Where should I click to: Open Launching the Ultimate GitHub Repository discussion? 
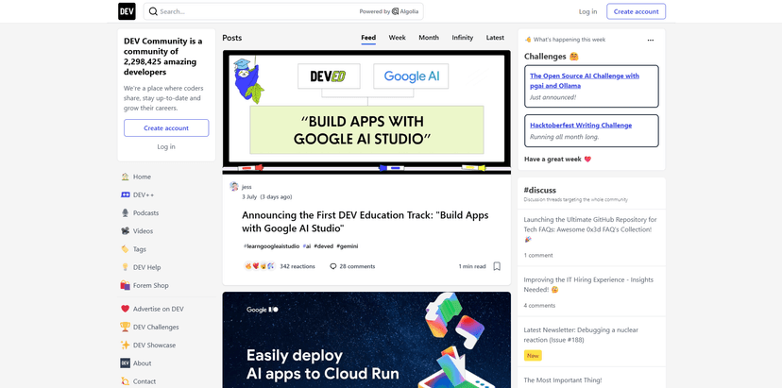coord(590,229)
